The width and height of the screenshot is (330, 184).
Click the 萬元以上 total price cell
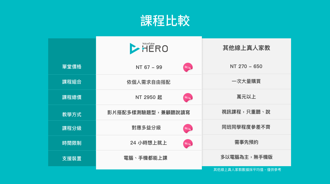[246, 97]
